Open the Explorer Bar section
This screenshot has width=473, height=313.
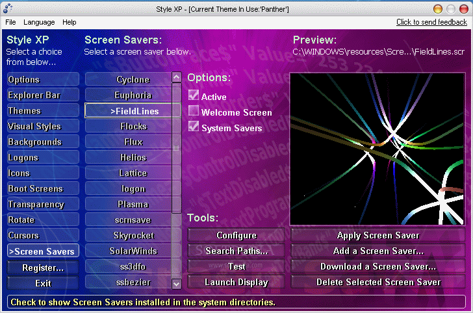43,95
